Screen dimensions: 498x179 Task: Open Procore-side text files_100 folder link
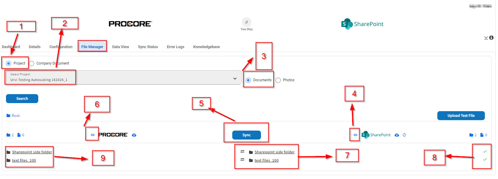click(24, 160)
